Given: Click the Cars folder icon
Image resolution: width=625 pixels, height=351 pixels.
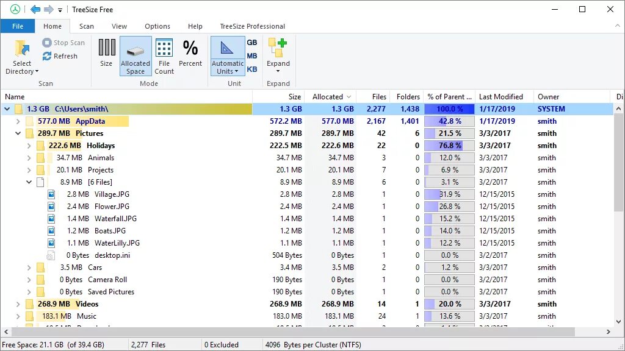Looking at the screenshot, I should click(x=40, y=268).
